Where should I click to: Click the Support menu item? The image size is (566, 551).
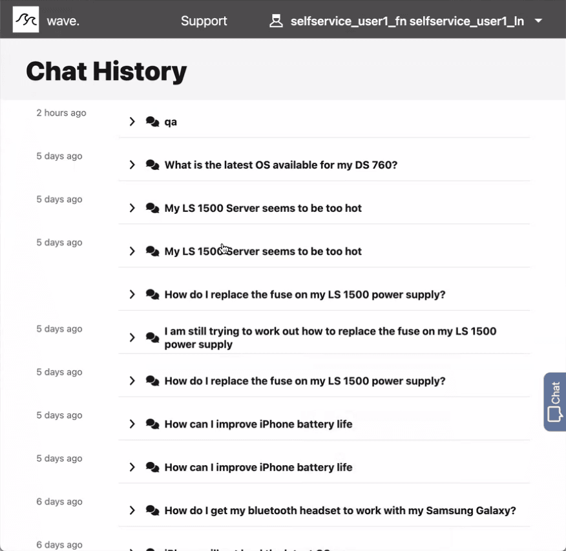point(204,20)
